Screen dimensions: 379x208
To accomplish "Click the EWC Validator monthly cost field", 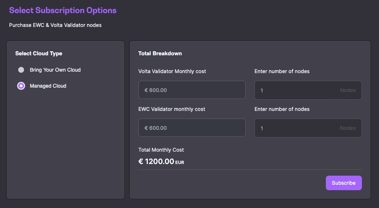I will coord(192,128).
